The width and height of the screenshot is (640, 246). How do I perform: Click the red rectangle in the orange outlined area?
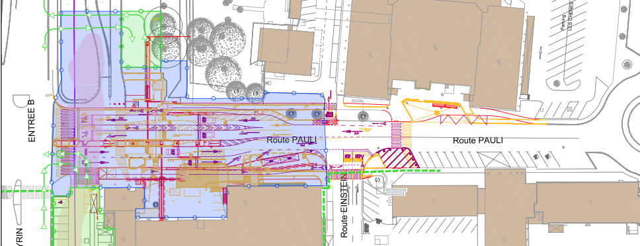tap(444, 106)
